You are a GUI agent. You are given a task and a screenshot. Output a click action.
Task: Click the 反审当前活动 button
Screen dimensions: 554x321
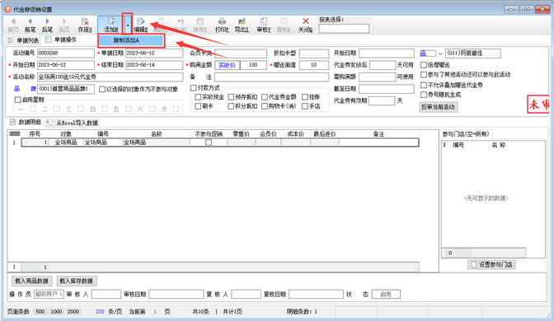coord(439,107)
